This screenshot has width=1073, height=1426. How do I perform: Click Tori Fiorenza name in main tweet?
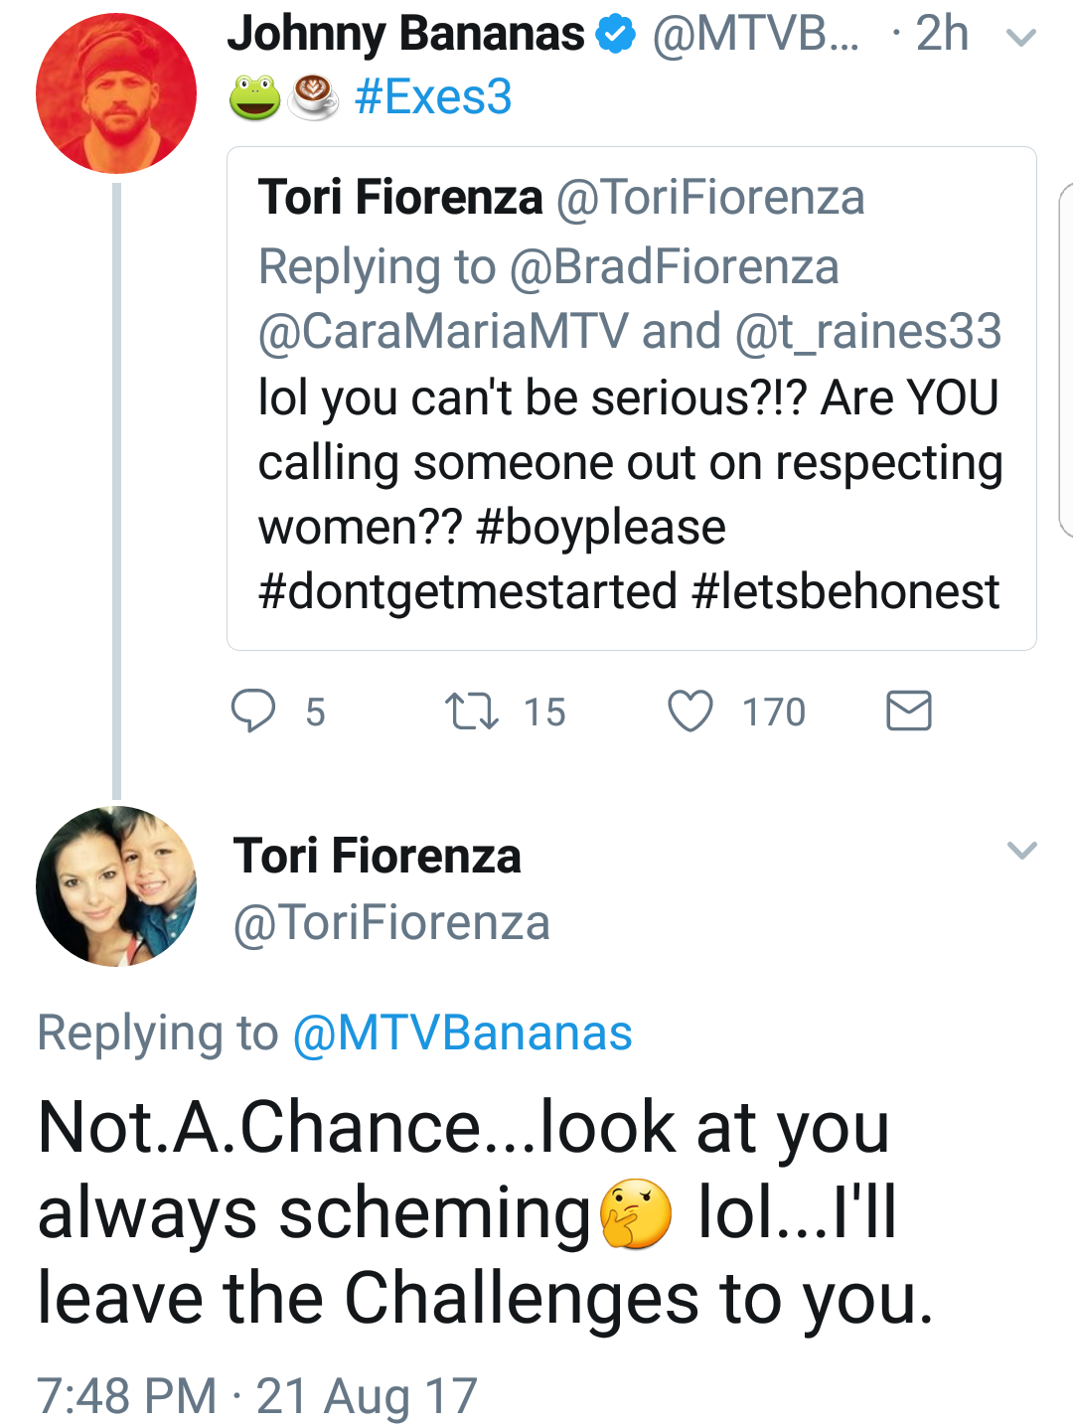coord(378,856)
